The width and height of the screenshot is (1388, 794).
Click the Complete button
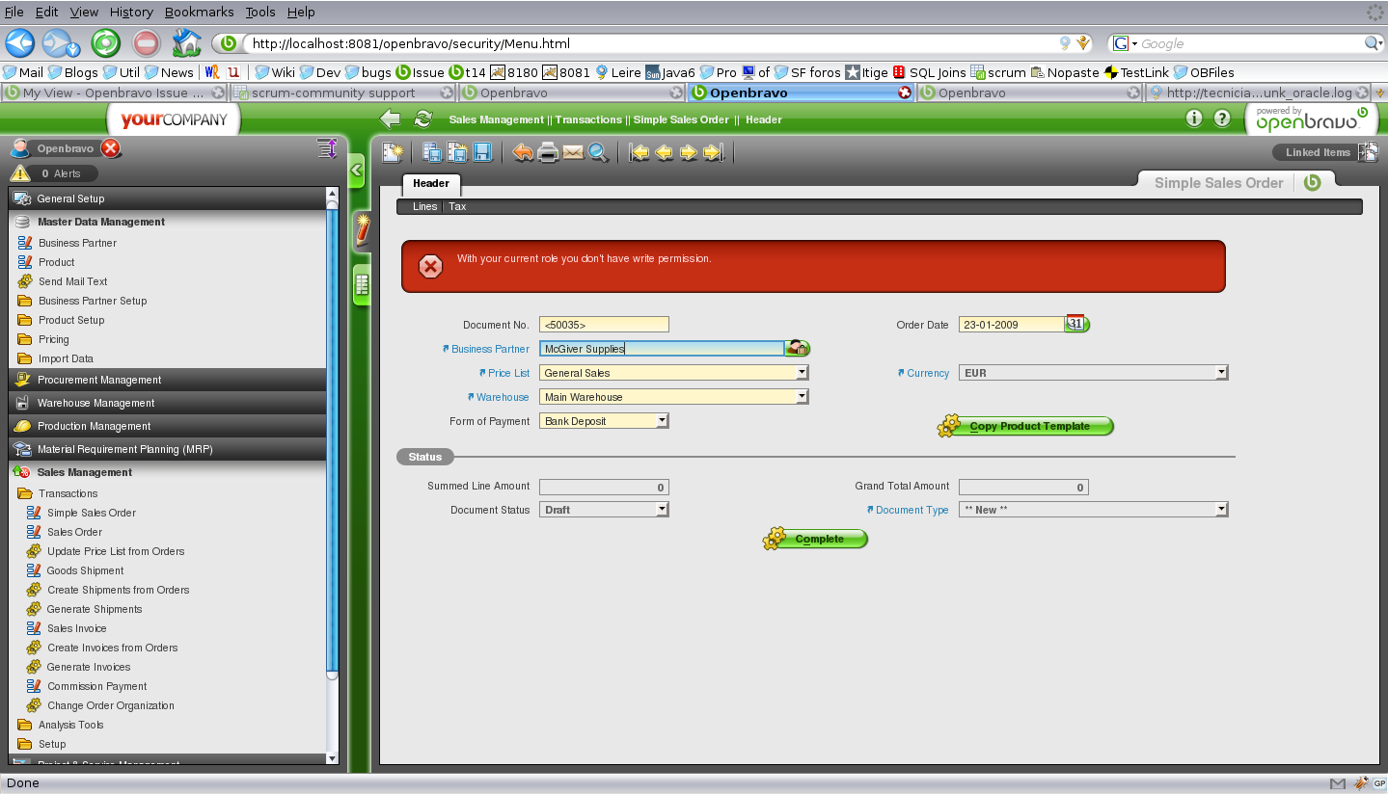tap(816, 539)
